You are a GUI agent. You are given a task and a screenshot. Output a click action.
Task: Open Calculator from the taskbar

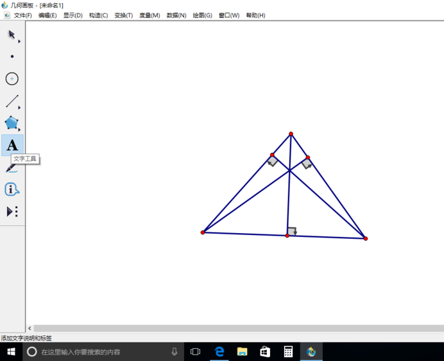pos(288,352)
